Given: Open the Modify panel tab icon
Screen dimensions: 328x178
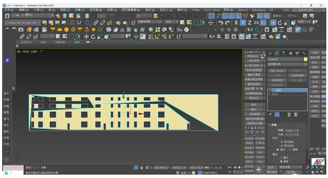Looking at the screenshot, I should tap(277, 53).
